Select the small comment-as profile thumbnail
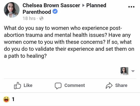The width and height of the screenshot is (140, 106). point(124,71)
